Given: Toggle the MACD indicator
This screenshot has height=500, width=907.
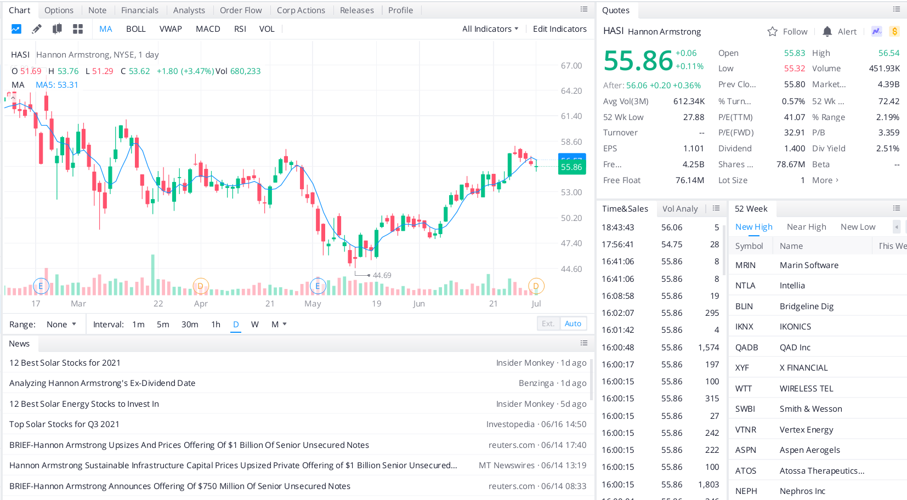Looking at the screenshot, I should click(208, 29).
